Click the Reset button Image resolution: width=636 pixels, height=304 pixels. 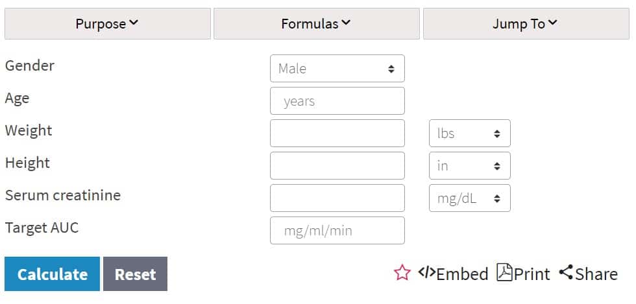(x=135, y=274)
